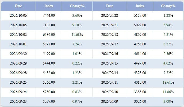Viewport: 184px width, 107px height.
Task: Click index value 5499.00
Action: [x=49, y=54]
